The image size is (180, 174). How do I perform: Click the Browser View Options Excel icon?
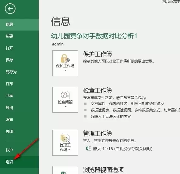64,172
